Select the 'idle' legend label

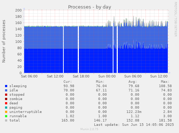(x=14, y=90)
